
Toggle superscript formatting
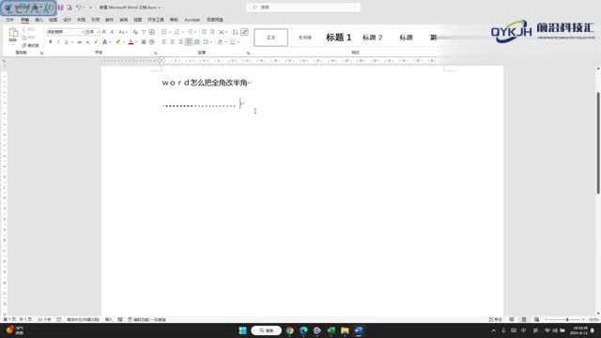96,42
